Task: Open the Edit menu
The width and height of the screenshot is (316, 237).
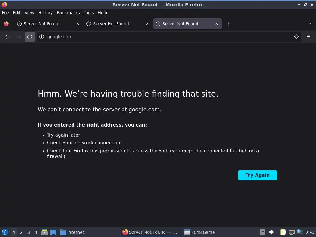Action: pyautogui.click(x=17, y=13)
